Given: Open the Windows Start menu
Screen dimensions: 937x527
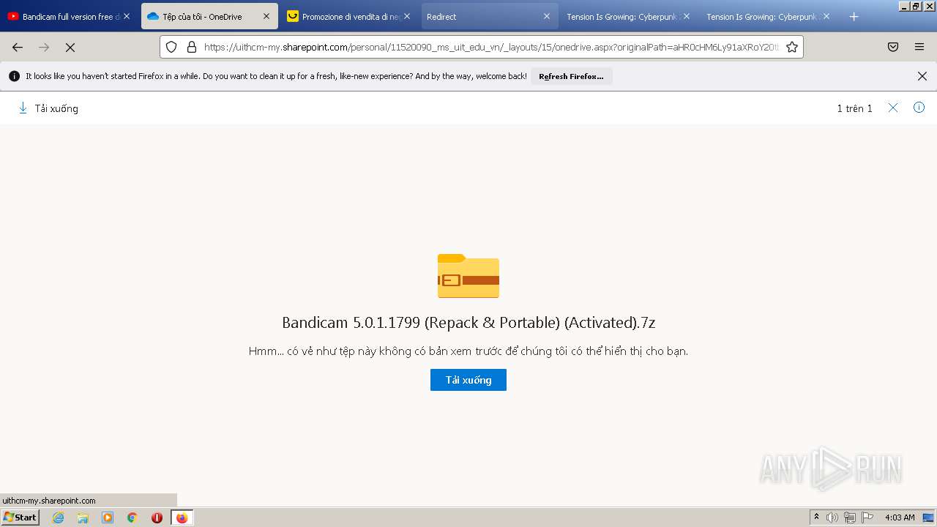Looking at the screenshot, I should coord(20,517).
